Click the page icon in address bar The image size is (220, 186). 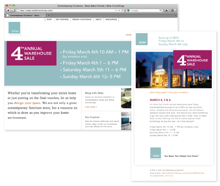click(x=18, y=11)
